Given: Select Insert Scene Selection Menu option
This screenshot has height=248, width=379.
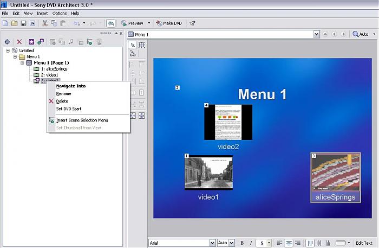Looking at the screenshot, I should coord(82,120).
